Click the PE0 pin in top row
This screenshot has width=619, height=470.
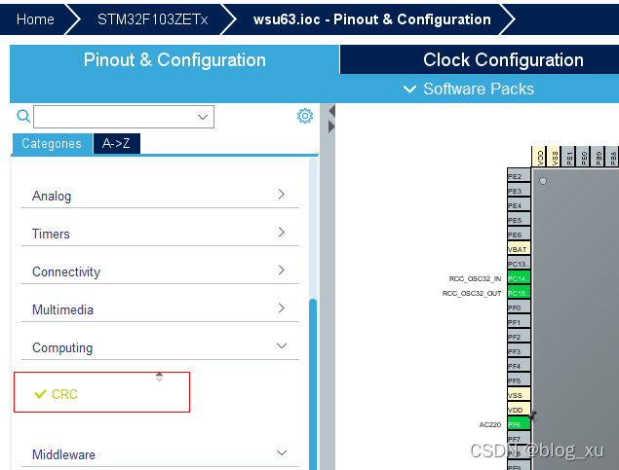(x=584, y=157)
